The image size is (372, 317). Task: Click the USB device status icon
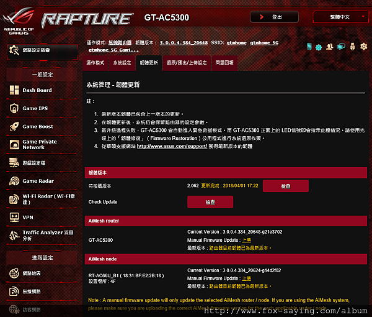[353, 47]
